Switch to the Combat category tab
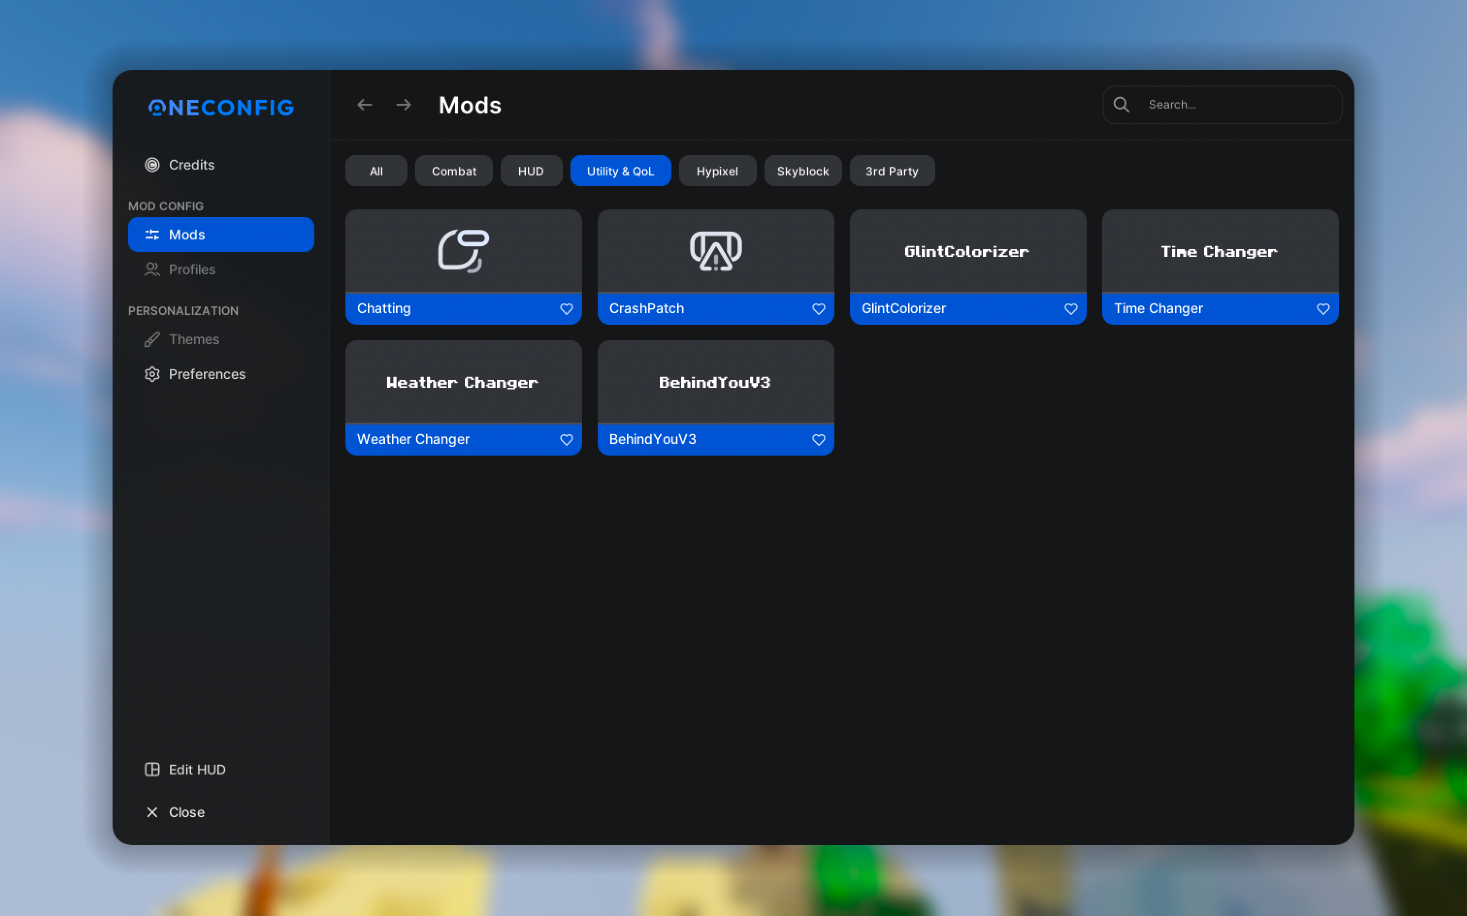This screenshot has width=1467, height=916. (454, 172)
